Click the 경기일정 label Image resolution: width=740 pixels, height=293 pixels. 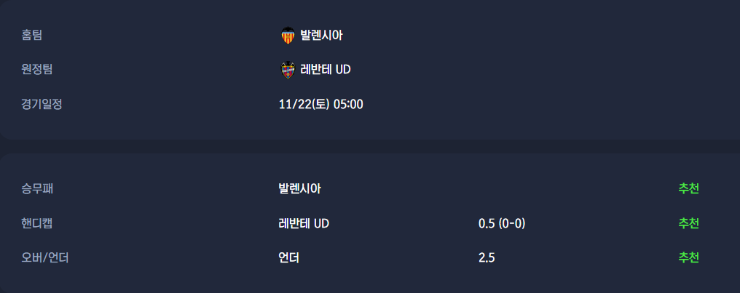point(42,104)
